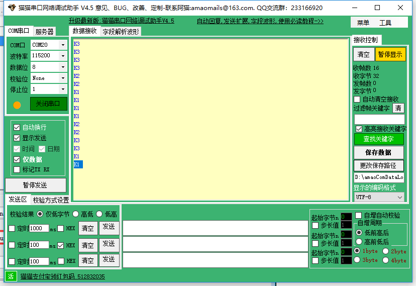Open the upgrade latest version link
This screenshot has height=286, width=416.
pyautogui.click(x=122, y=21)
